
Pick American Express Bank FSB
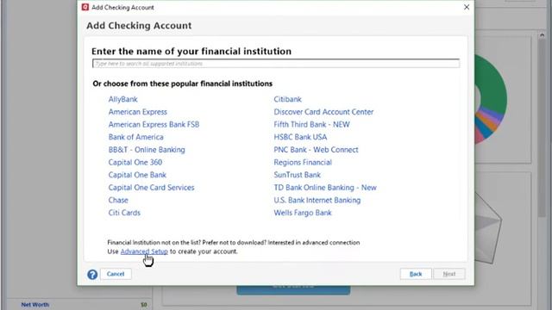click(x=154, y=124)
